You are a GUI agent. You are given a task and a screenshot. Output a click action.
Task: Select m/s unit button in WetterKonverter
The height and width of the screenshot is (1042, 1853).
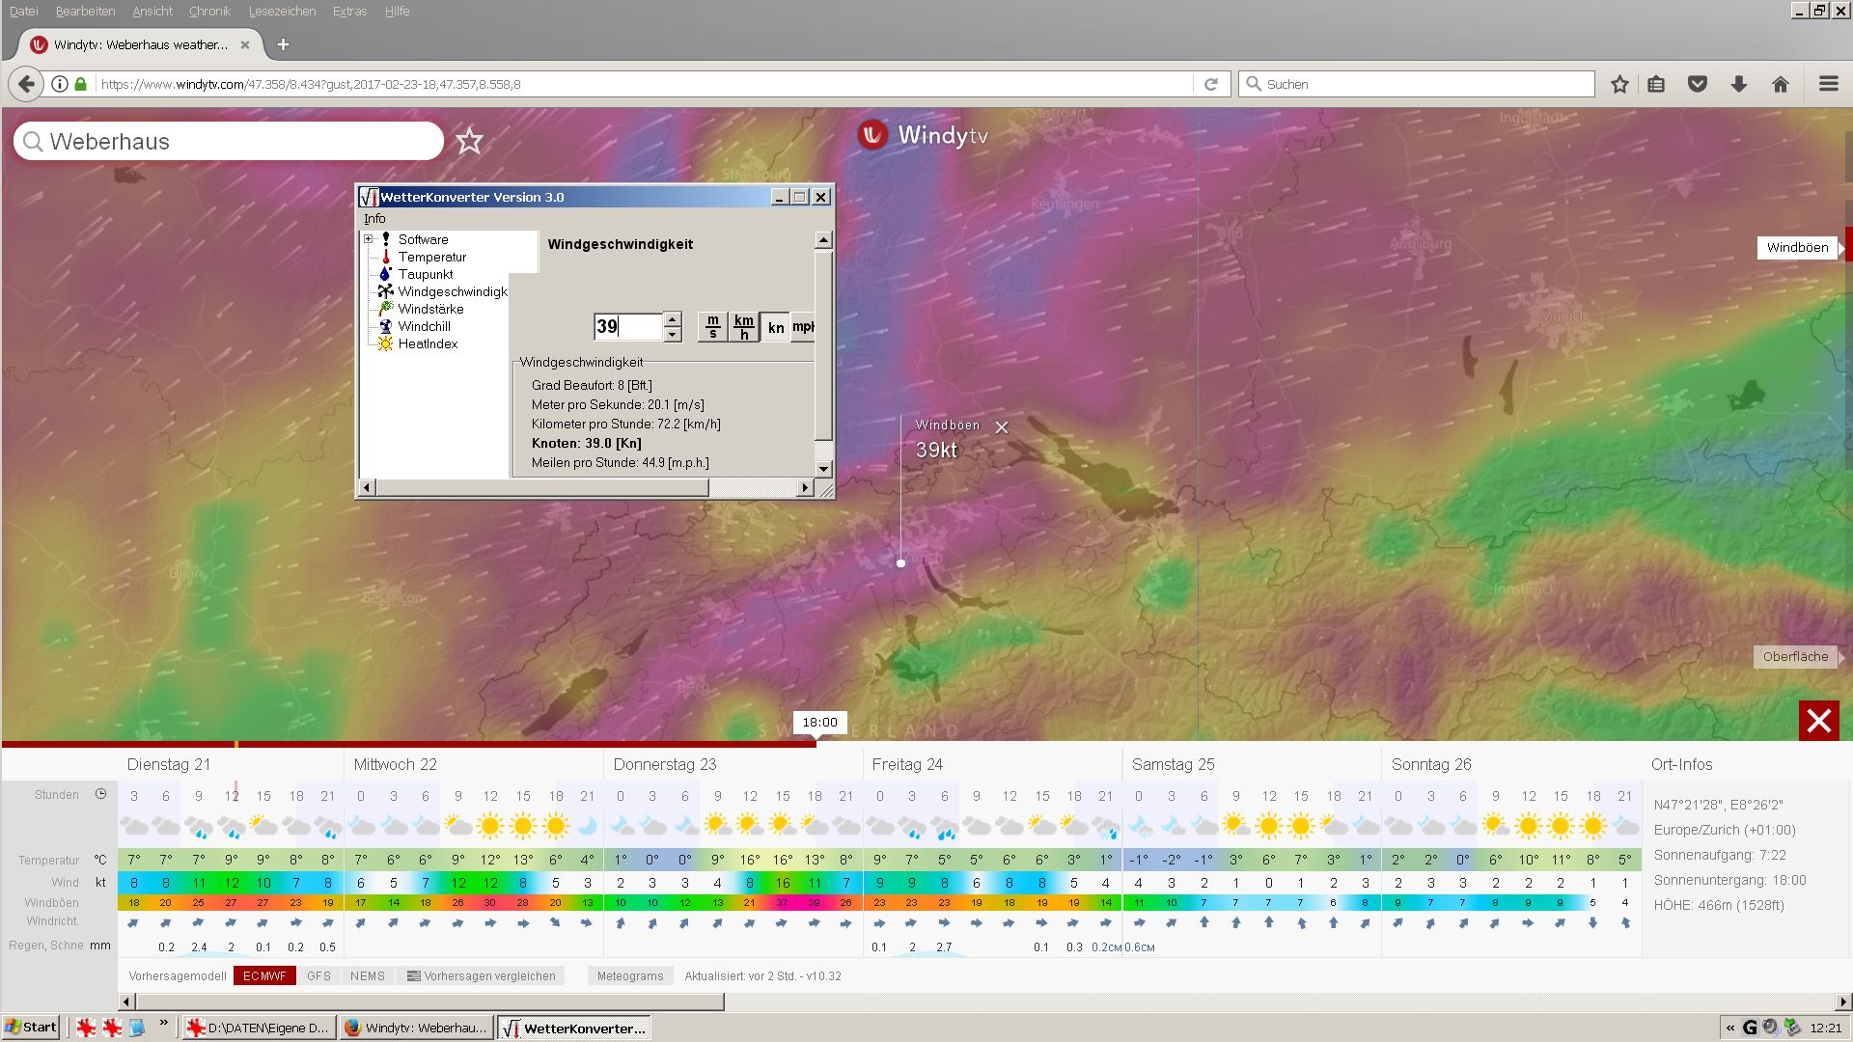pyautogui.click(x=712, y=327)
